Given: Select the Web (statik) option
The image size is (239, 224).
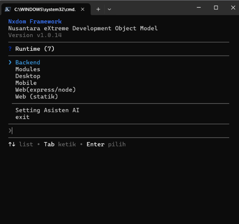Looking at the screenshot, I should pyautogui.click(x=37, y=96).
